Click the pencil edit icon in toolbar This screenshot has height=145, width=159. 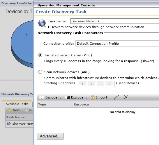(116, 97)
